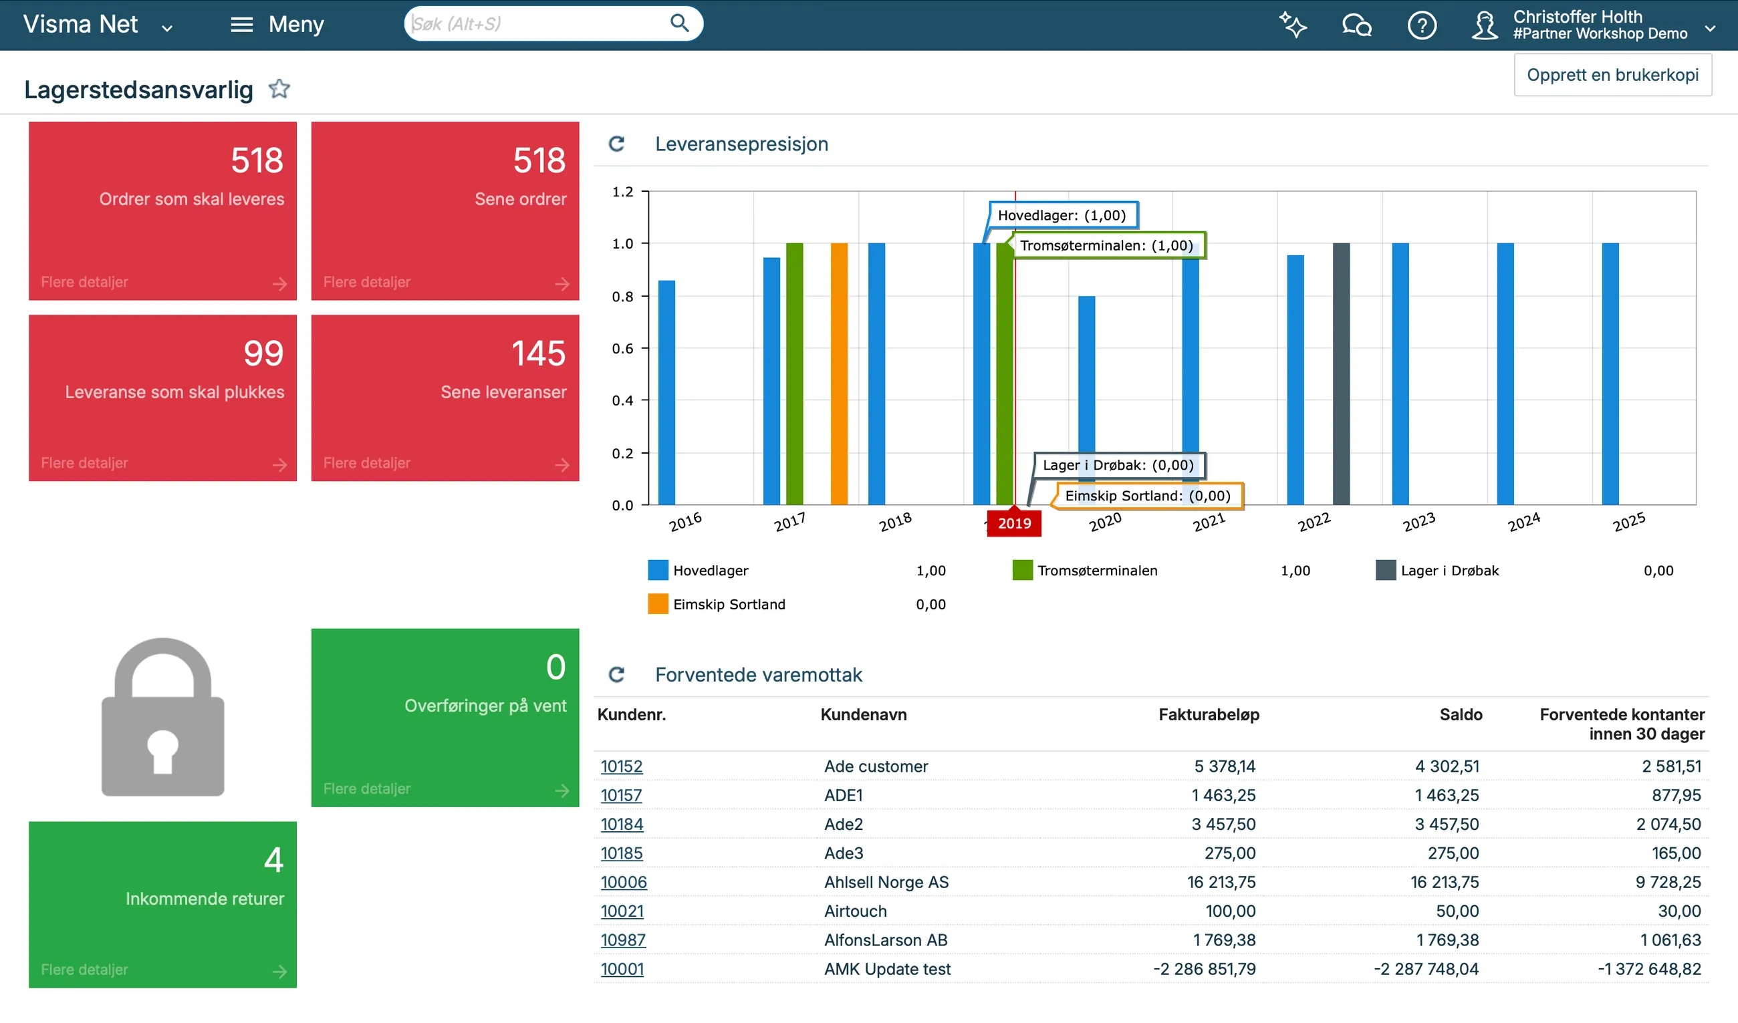This screenshot has height=1023, width=1738.
Task: Expand the user account dropdown arrow
Action: click(x=1709, y=28)
